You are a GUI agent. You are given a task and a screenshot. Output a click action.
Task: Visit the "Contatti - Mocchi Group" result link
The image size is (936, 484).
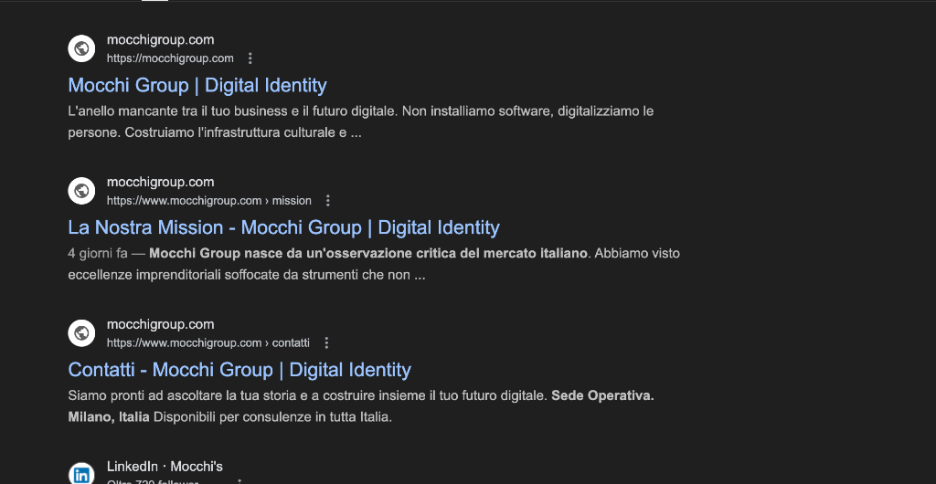pos(239,371)
